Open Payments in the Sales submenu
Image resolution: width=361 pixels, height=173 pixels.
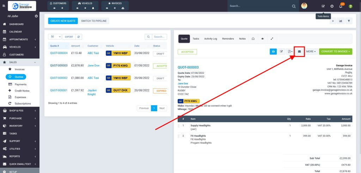point(20,84)
